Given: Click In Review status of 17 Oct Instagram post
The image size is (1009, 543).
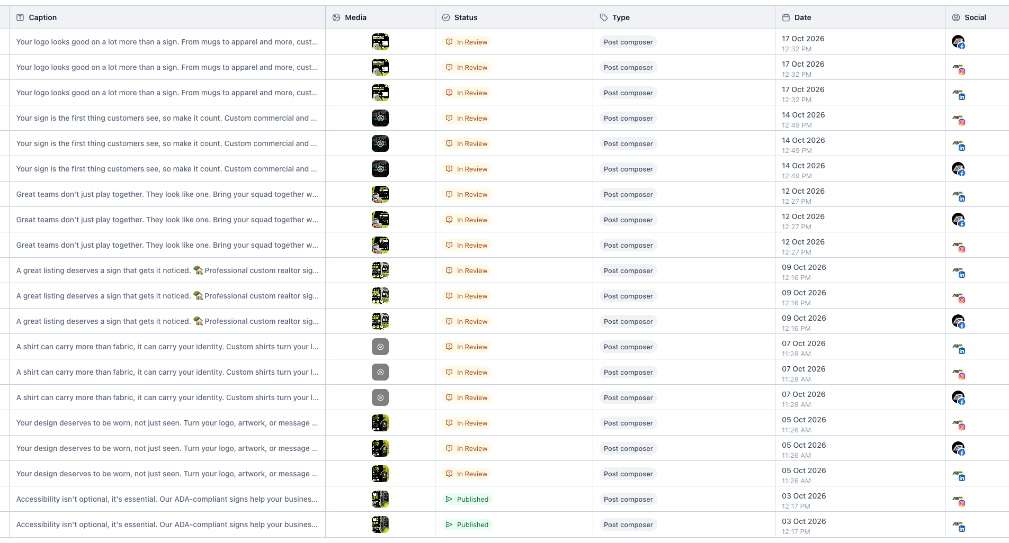Looking at the screenshot, I should (467, 67).
